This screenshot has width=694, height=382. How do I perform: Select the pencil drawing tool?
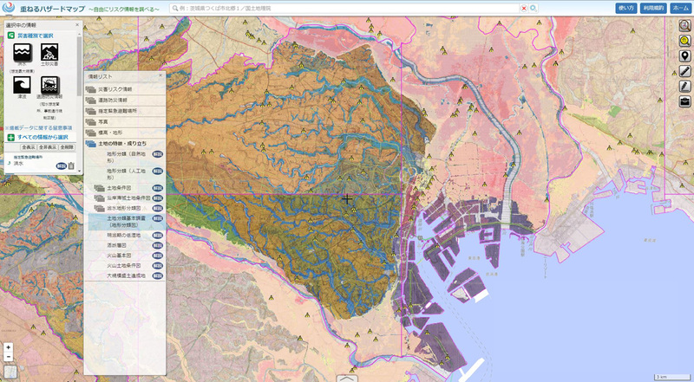pyautogui.click(x=684, y=87)
